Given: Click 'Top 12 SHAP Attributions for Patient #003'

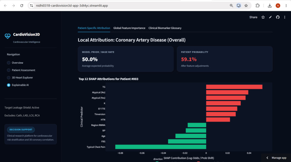Looking at the screenshot, I should click(x=108, y=79).
